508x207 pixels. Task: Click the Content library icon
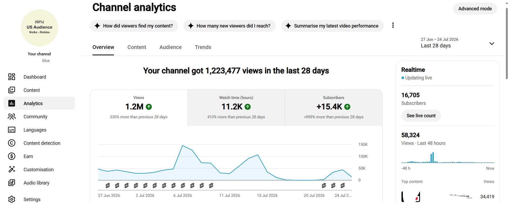click(x=12, y=90)
